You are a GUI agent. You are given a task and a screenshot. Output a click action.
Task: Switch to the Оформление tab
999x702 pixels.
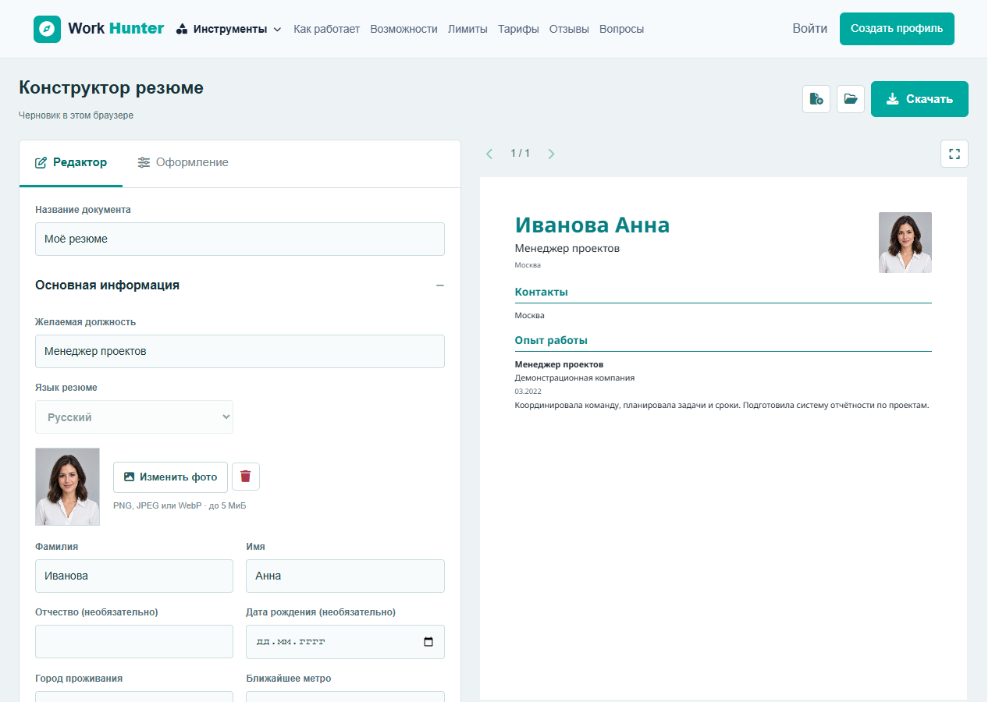[x=183, y=163]
